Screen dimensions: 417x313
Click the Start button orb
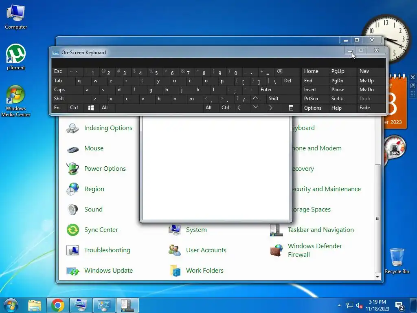(x=11, y=305)
